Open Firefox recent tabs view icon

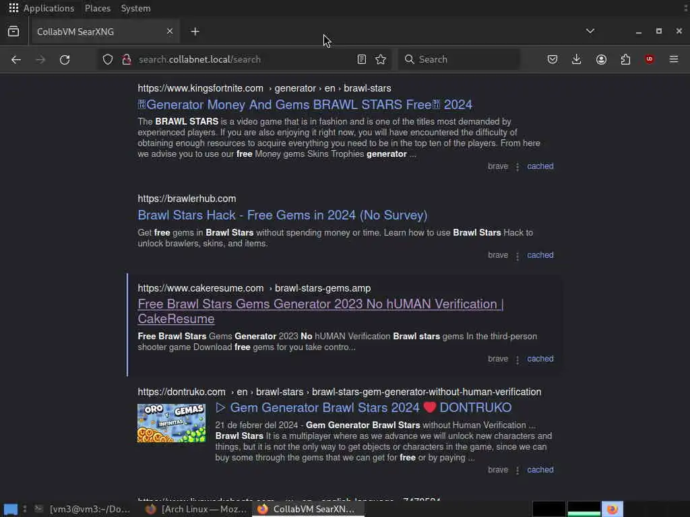click(x=13, y=31)
